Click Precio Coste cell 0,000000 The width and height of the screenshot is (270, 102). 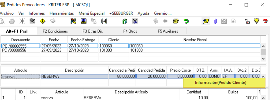click(180, 76)
